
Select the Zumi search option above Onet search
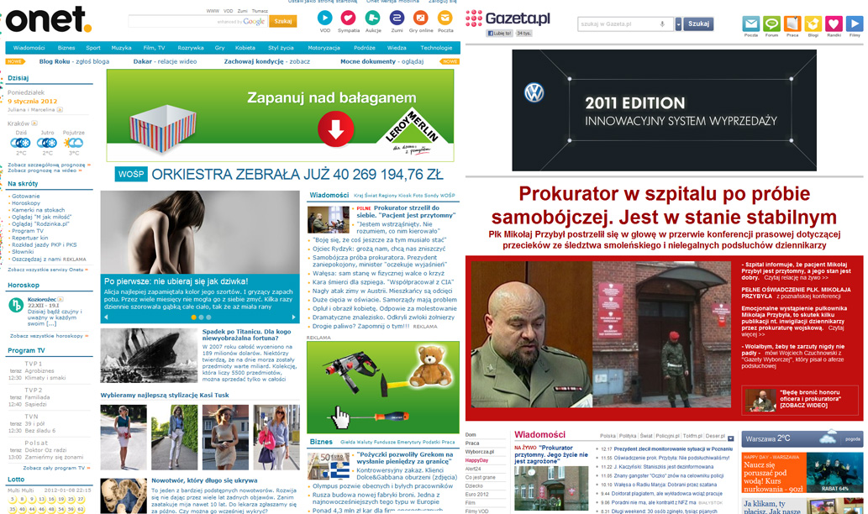tap(242, 11)
